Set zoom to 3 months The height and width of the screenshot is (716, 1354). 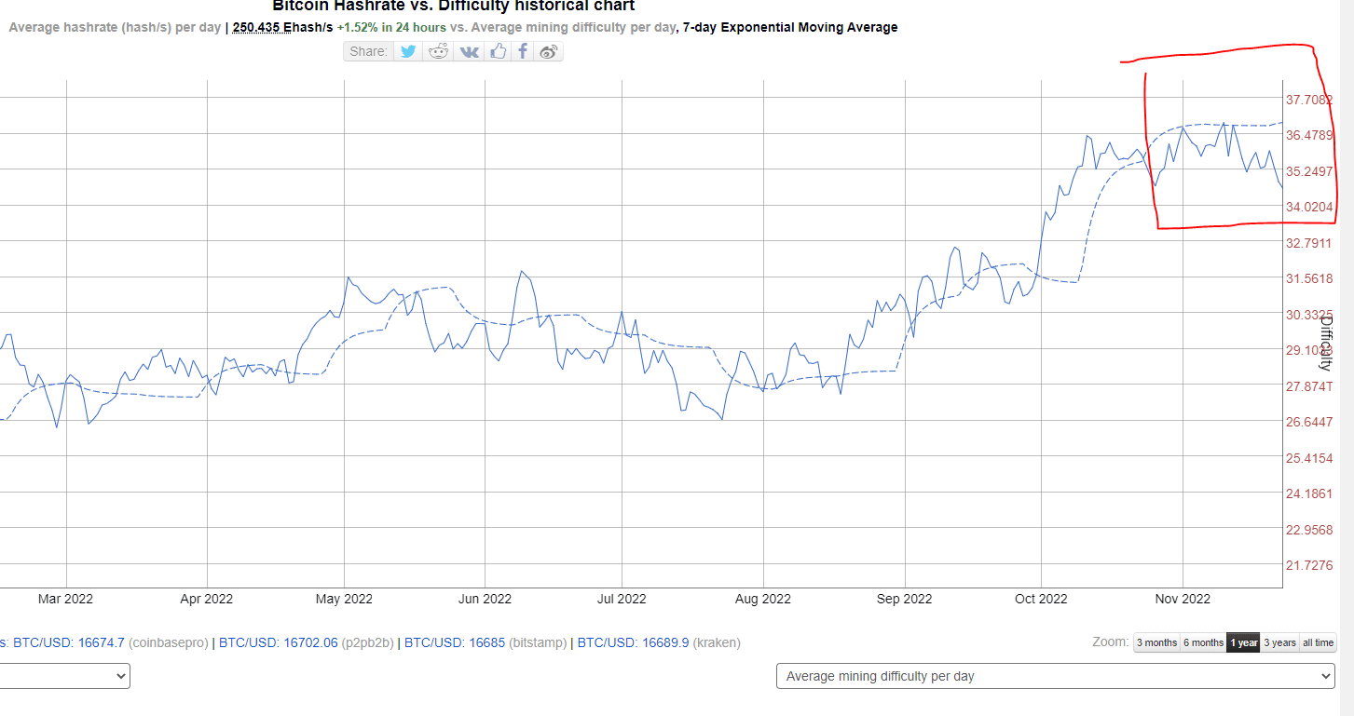pyautogui.click(x=1156, y=642)
